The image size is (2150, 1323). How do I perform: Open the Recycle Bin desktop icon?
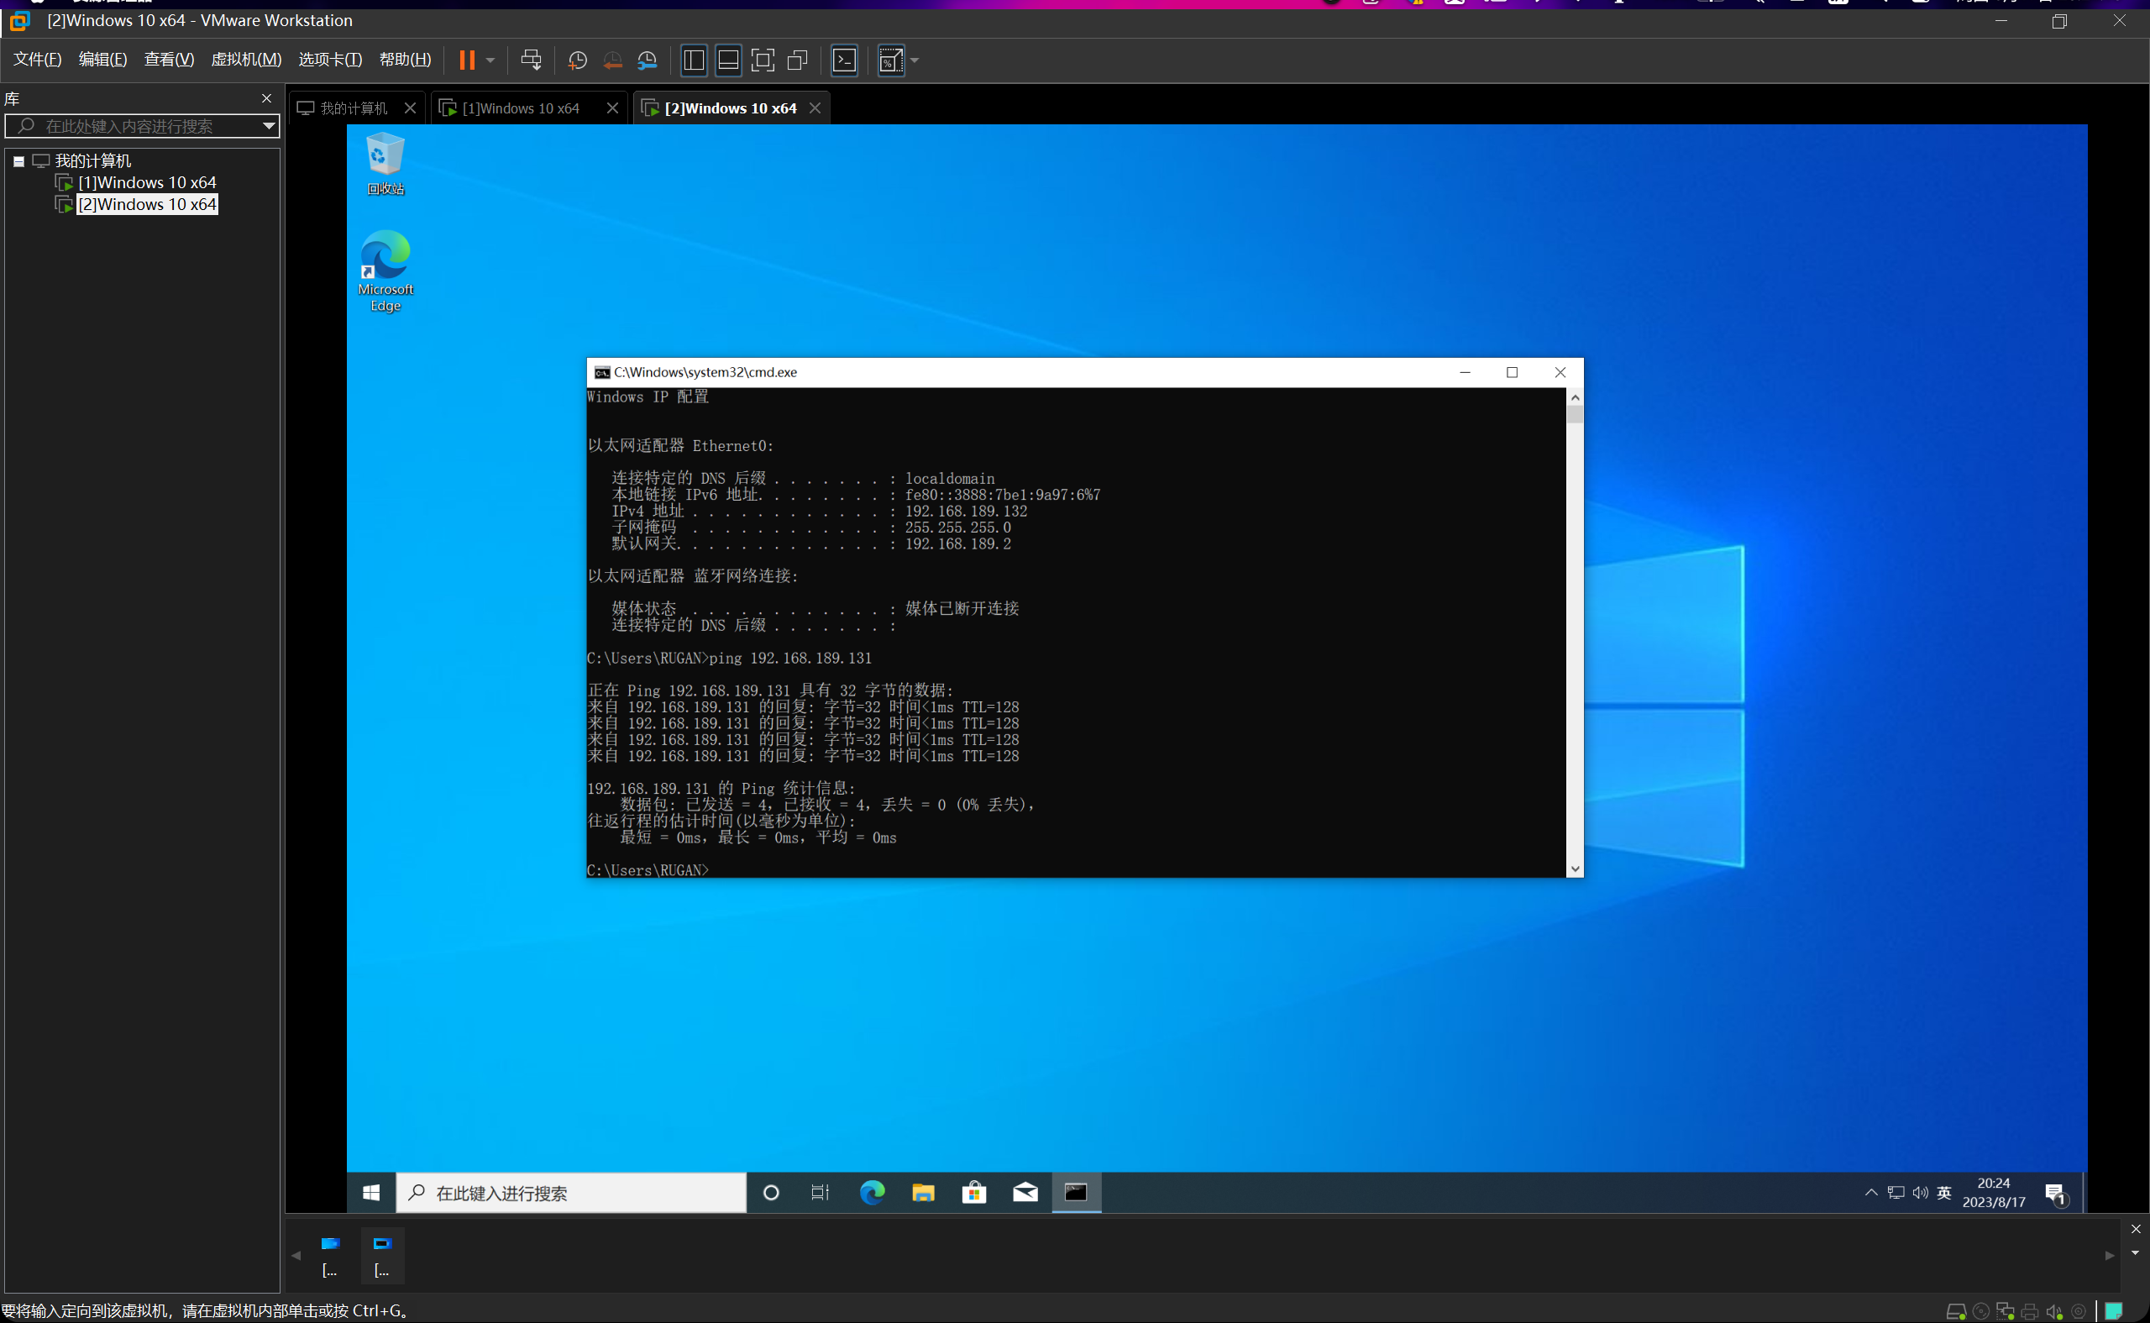(x=385, y=164)
